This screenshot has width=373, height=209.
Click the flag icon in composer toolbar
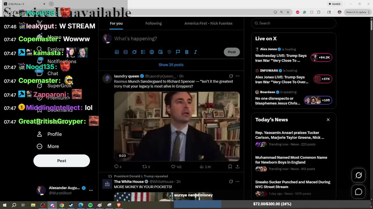pyautogui.click(x=178, y=52)
